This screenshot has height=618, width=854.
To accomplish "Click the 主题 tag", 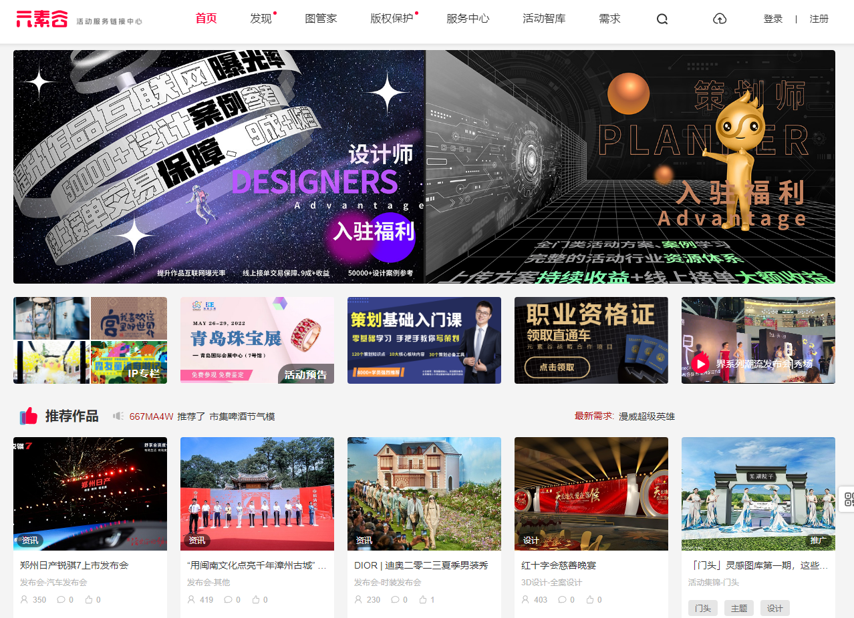I will pos(739,608).
